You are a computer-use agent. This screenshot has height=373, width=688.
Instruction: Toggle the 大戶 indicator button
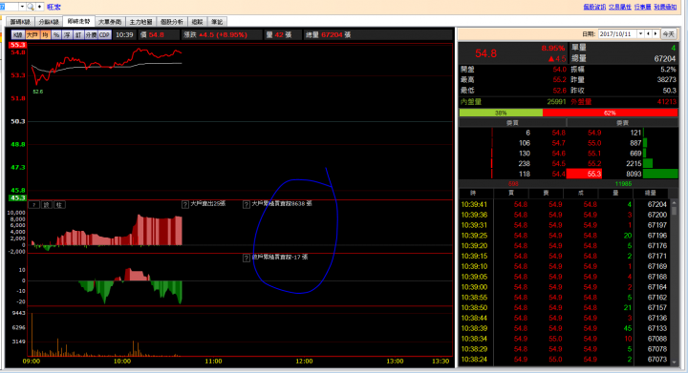[x=32, y=34]
